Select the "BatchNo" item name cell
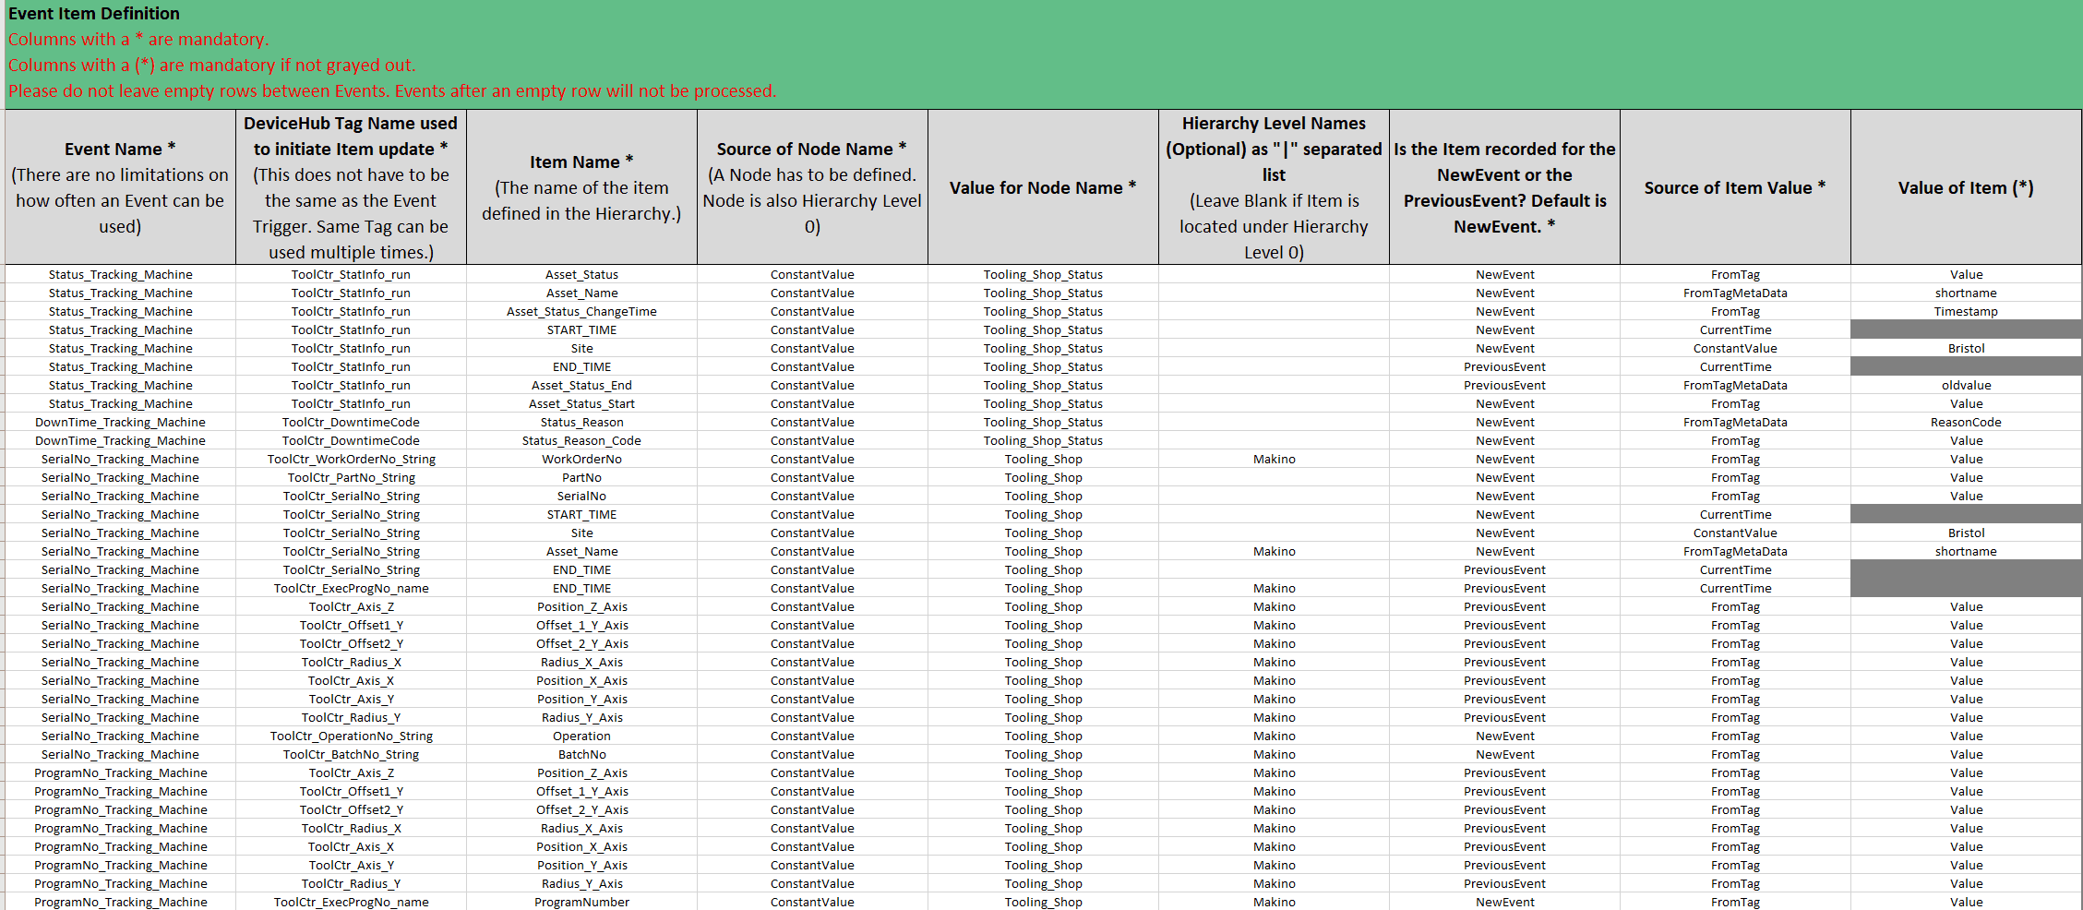The height and width of the screenshot is (910, 2083). pos(581,755)
